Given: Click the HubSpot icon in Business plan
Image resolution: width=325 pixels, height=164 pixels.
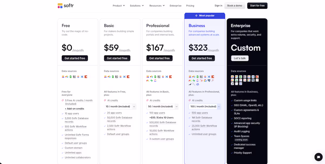Looking at the screenshot, I should 201,81.
